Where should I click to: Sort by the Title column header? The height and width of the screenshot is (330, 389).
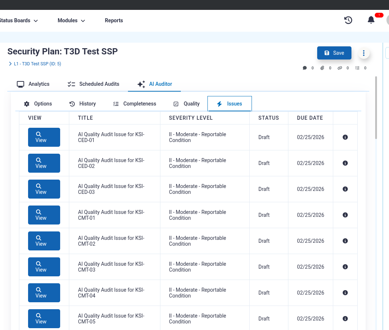tap(86, 118)
